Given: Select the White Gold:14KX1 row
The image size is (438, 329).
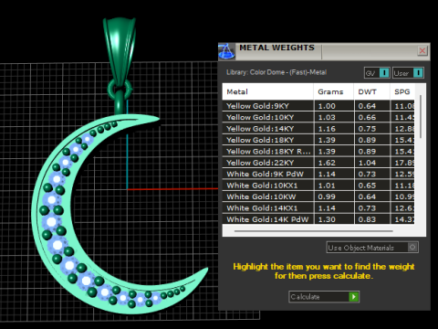Looking at the screenshot, I should coord(318,208).
